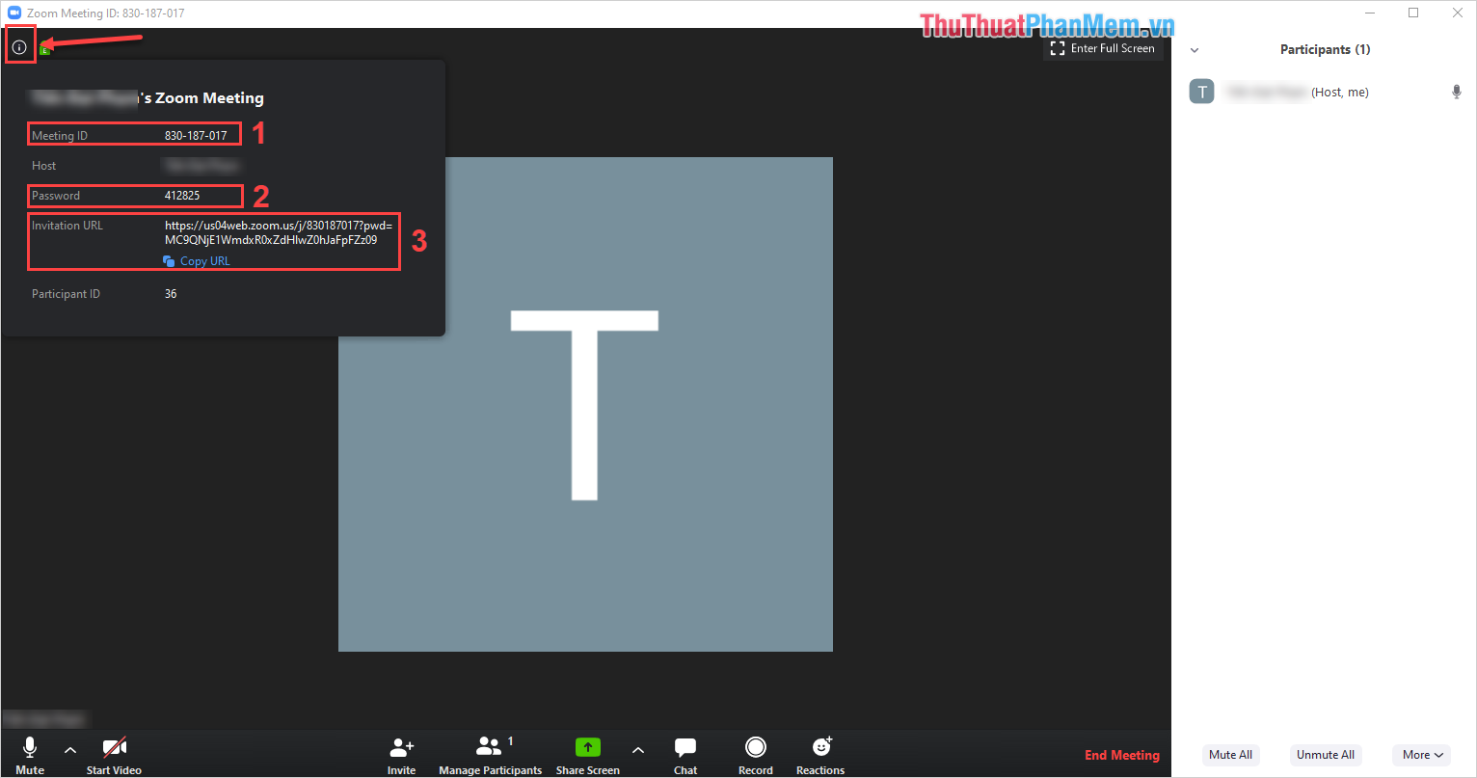Enter Full Screen mode
This screenshot has height=778, width=1477.
[x=1102, y=48]
